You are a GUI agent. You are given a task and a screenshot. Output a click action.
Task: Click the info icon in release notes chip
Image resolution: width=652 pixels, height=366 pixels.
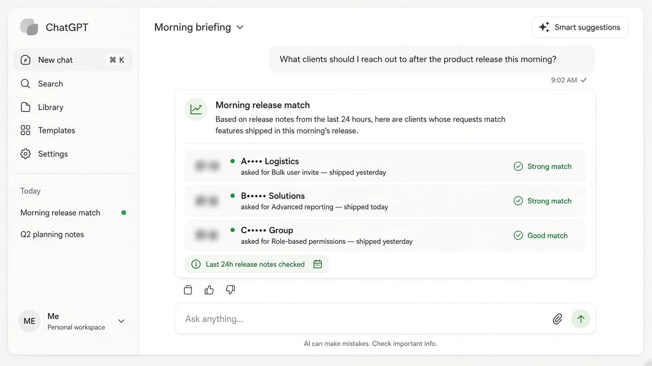(196, 264)
